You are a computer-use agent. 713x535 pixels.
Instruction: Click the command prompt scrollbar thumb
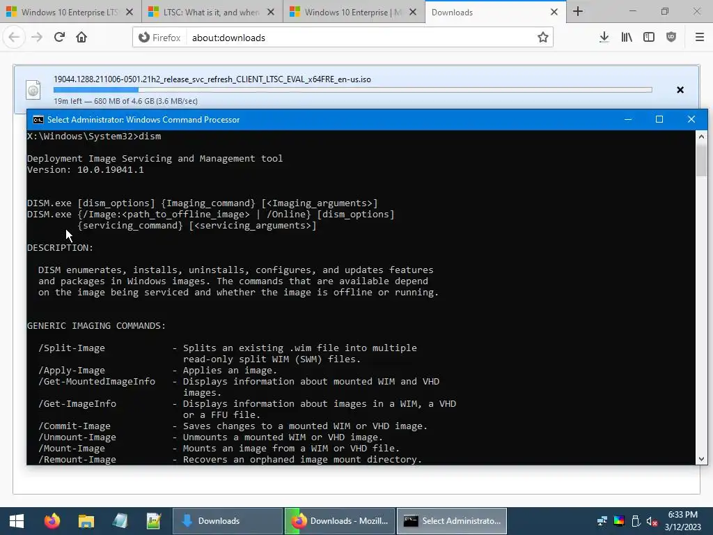[701, 160]
